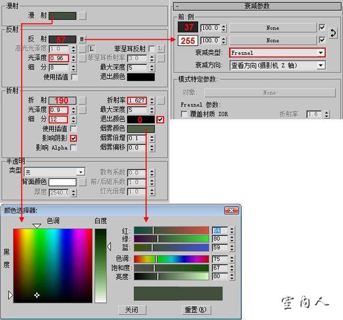Viewport: 343px width, 320px height.
Task: Close the 颜色选择器 dialog with the X
Action: (232, 211)
